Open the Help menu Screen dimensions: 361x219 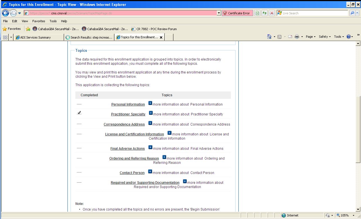click(x=64, y=21)
